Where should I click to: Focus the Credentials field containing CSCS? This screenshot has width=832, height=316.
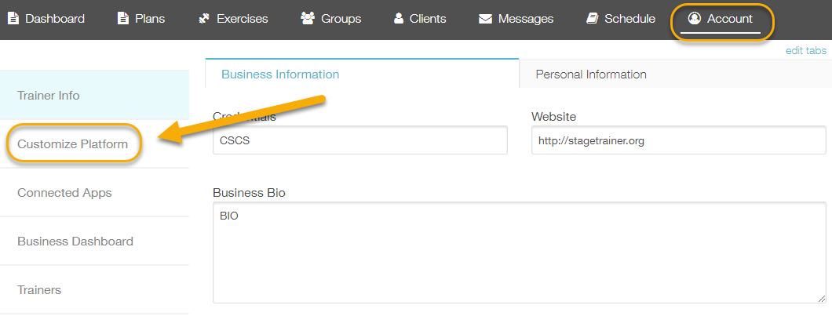tap(360, 140)
